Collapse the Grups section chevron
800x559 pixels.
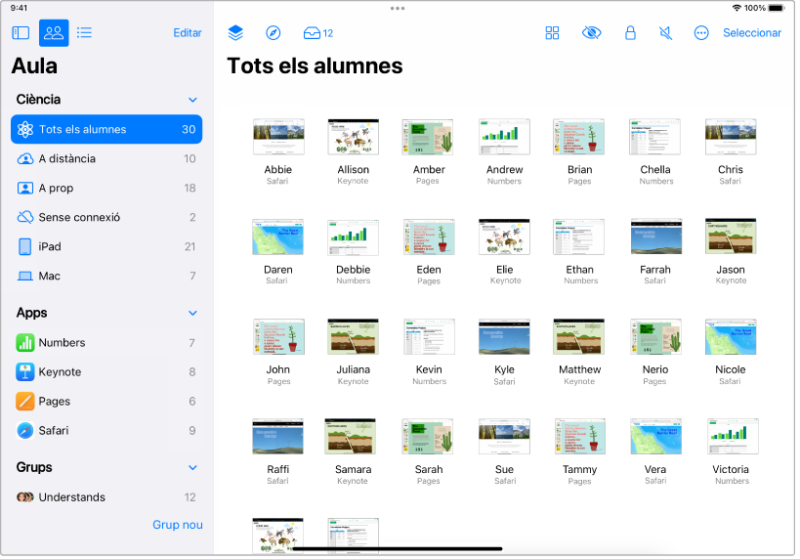[x=192, y=468]
